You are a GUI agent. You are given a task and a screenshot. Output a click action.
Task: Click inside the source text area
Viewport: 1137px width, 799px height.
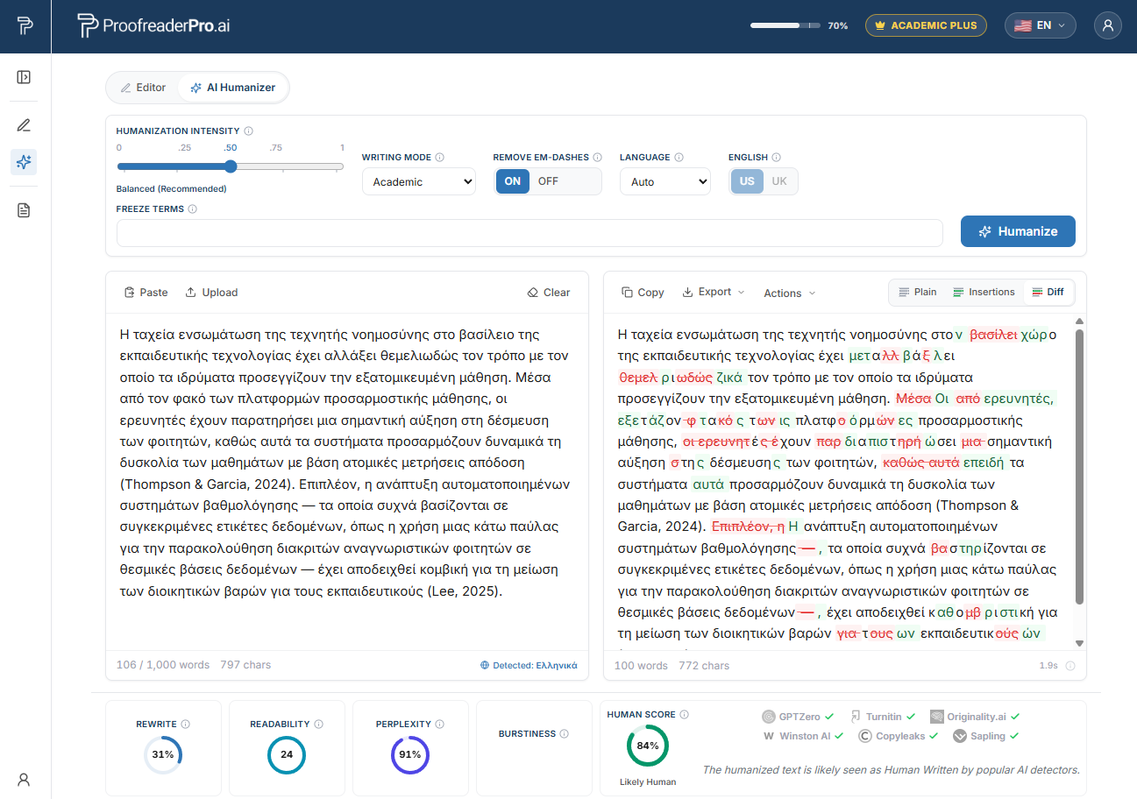[x=347, y=482]
